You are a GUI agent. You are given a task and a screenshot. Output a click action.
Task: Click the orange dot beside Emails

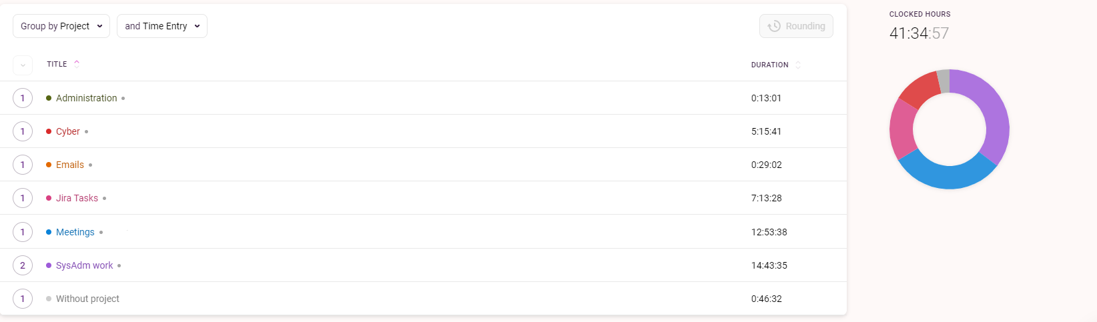pos(49,165)
